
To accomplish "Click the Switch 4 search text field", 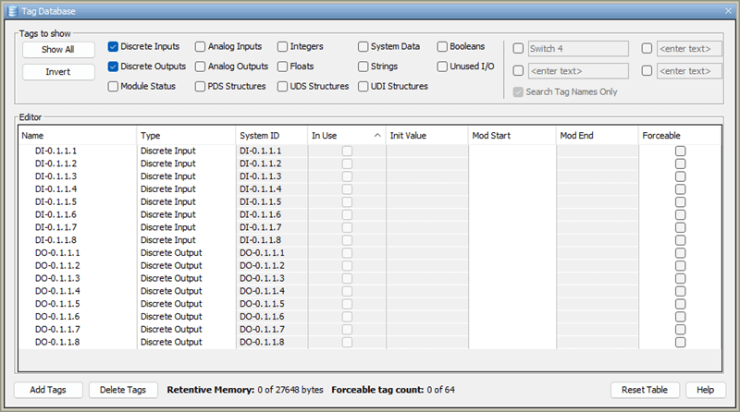I will pos(577,48).
